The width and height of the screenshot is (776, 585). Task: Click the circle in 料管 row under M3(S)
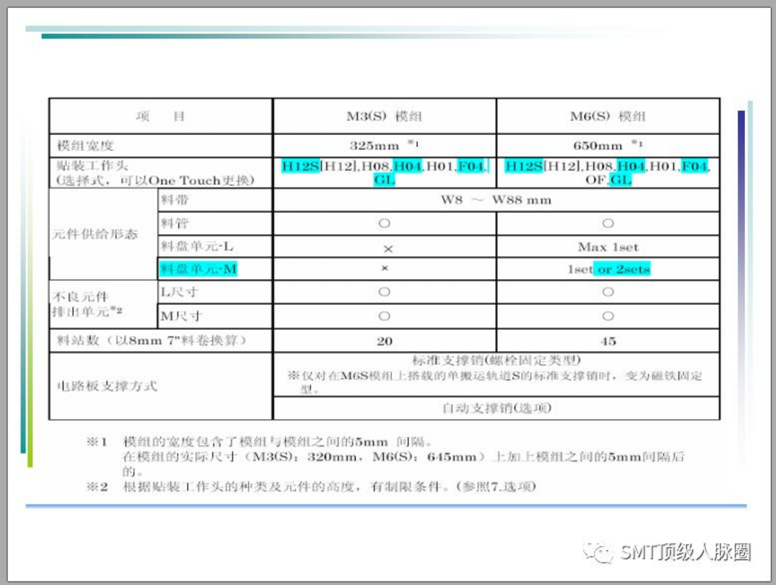(x=384, y=223)
